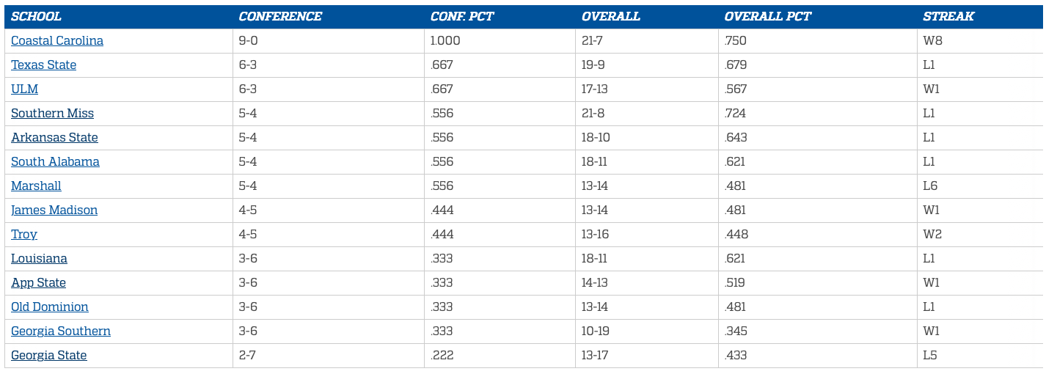Image resolution: width=1046 pixels, height=374 pixels.
Task: Open the App State link
Action: [x=39, y=283]
